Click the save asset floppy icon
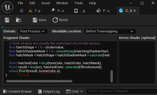 pyautogui.click(x=7, y=20)
